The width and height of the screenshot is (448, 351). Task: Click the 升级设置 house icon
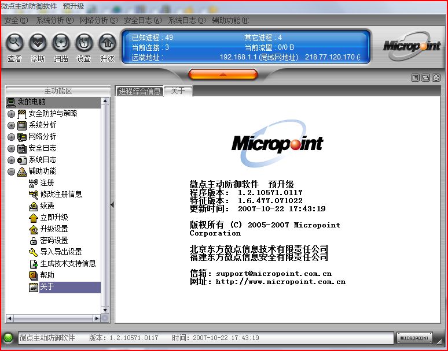click(34, 229)
